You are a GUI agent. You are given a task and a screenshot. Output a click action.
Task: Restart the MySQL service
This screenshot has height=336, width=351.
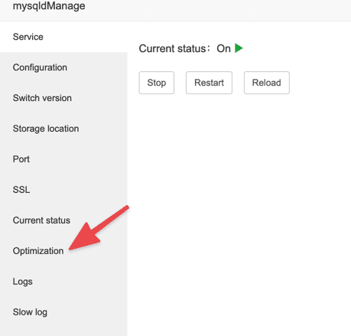point(209,83)
